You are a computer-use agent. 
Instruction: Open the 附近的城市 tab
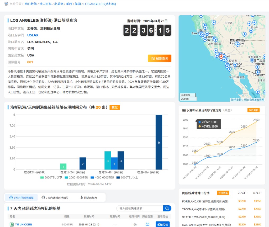point(88,197)
